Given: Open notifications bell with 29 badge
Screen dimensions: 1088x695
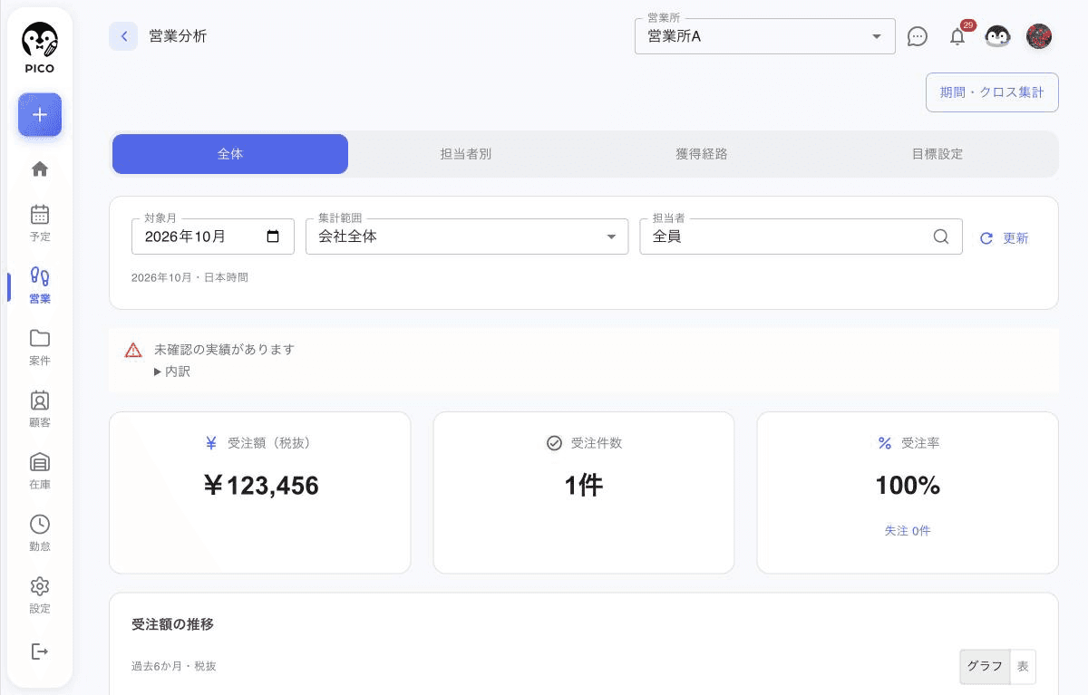Looking at the screenshot, I should pos(957,36).
